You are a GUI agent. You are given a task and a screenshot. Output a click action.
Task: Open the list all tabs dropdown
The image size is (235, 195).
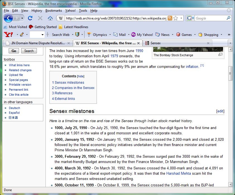pyautogui.click(x=230, y=43)
